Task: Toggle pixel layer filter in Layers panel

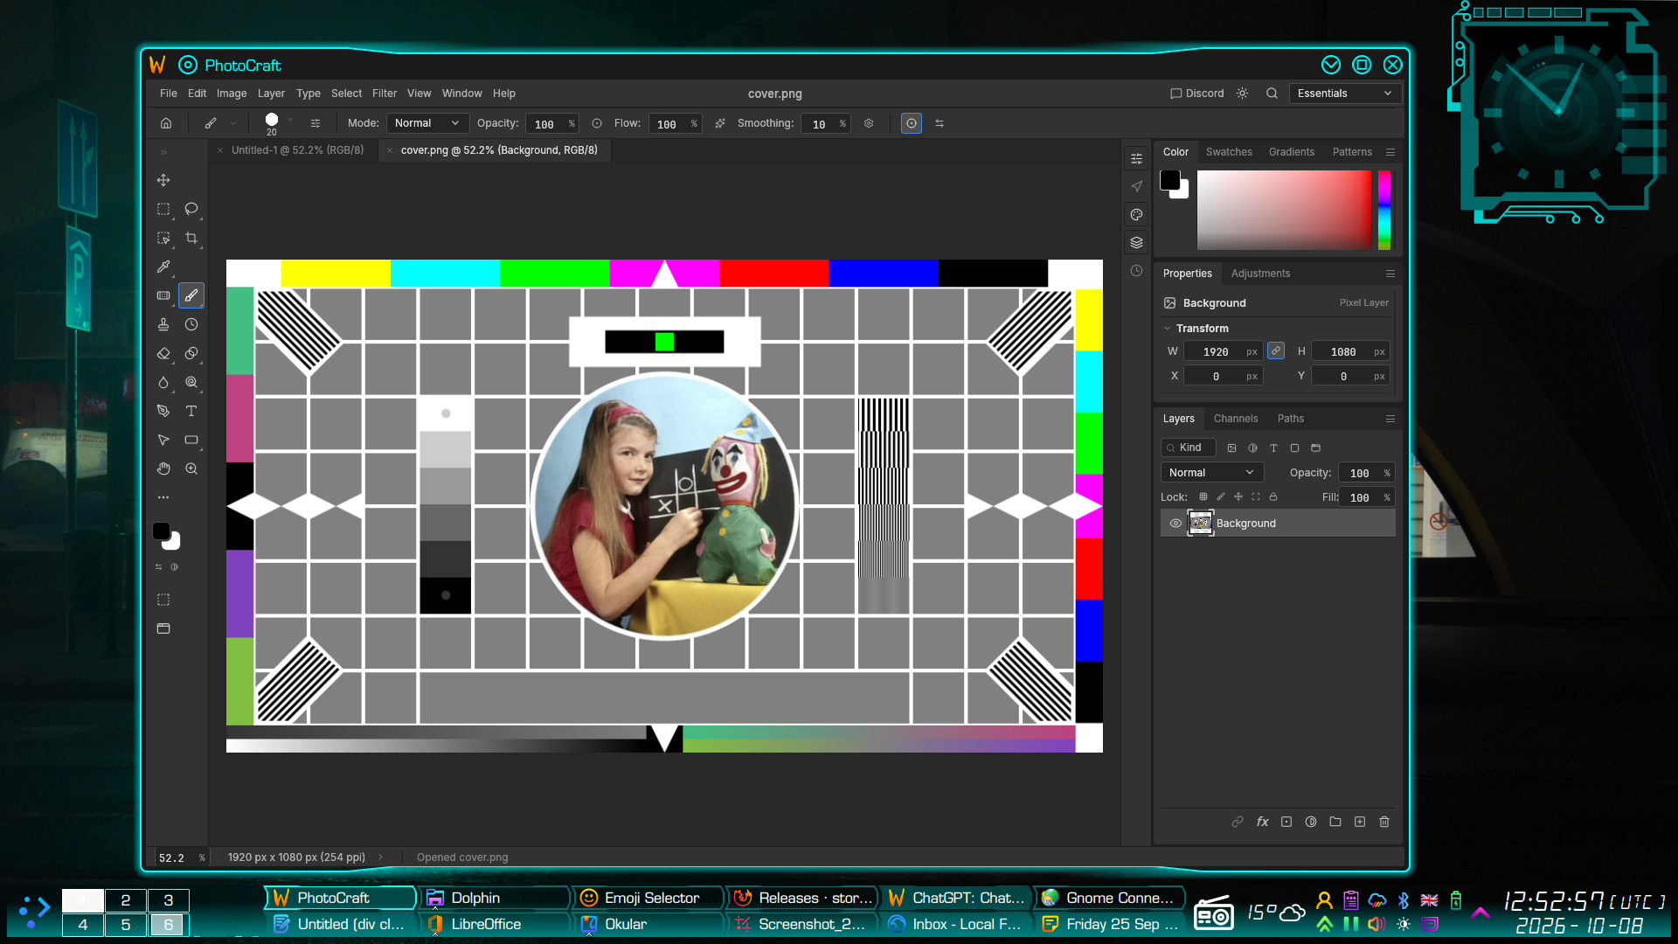Action: 1231,448
